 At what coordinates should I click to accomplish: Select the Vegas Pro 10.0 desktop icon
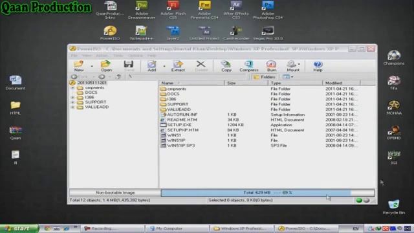click(267, 33)
